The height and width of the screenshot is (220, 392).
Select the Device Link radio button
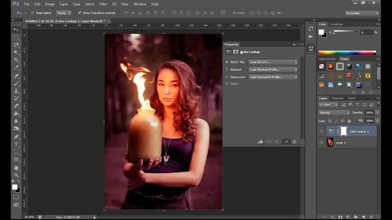click(x=227, y=77)
